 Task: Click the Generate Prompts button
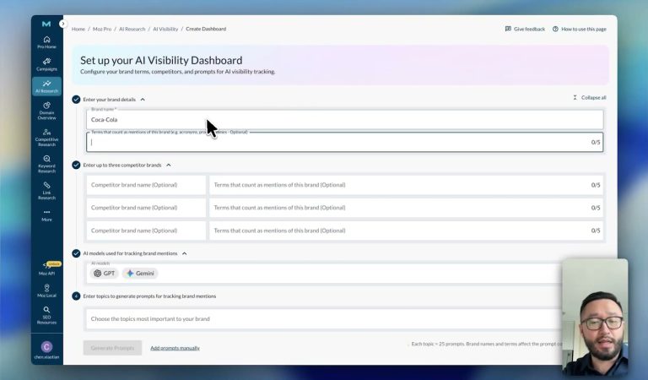pyautogui.click(x=112, y=348)
